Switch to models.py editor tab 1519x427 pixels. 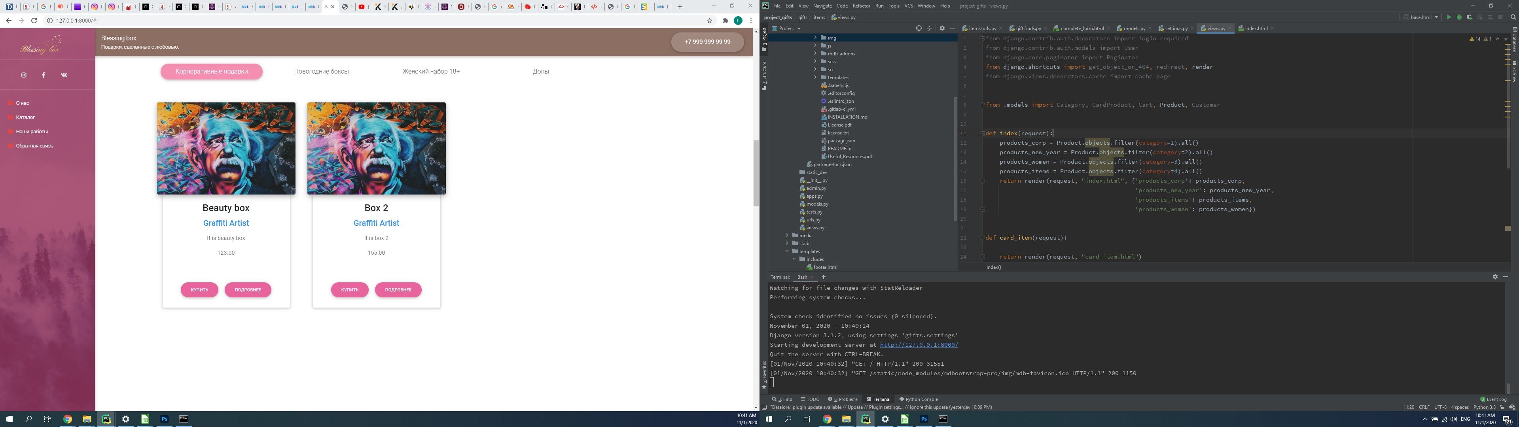tap(1134, 28)
